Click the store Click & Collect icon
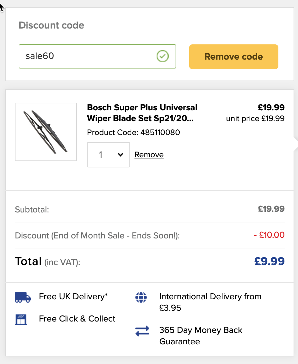298x364 pixels. point(21,319)
